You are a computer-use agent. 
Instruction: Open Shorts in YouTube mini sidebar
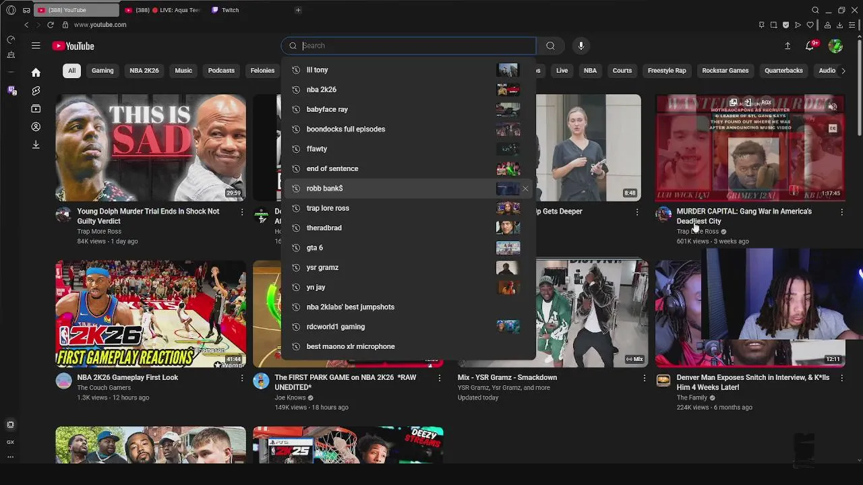coord(36,90)
